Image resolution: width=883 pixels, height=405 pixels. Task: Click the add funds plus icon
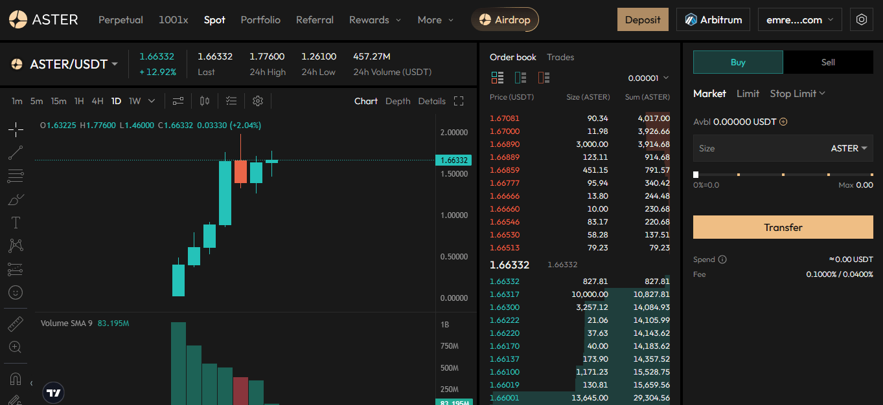tap(783, 122)
